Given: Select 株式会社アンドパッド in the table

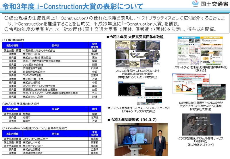Looking at the screenshot, I should (55, 146).
